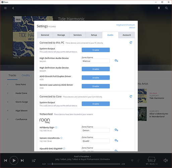172x168 pixels.
Task: Select track Hadal Zone
Action: (x=21, y=93)
